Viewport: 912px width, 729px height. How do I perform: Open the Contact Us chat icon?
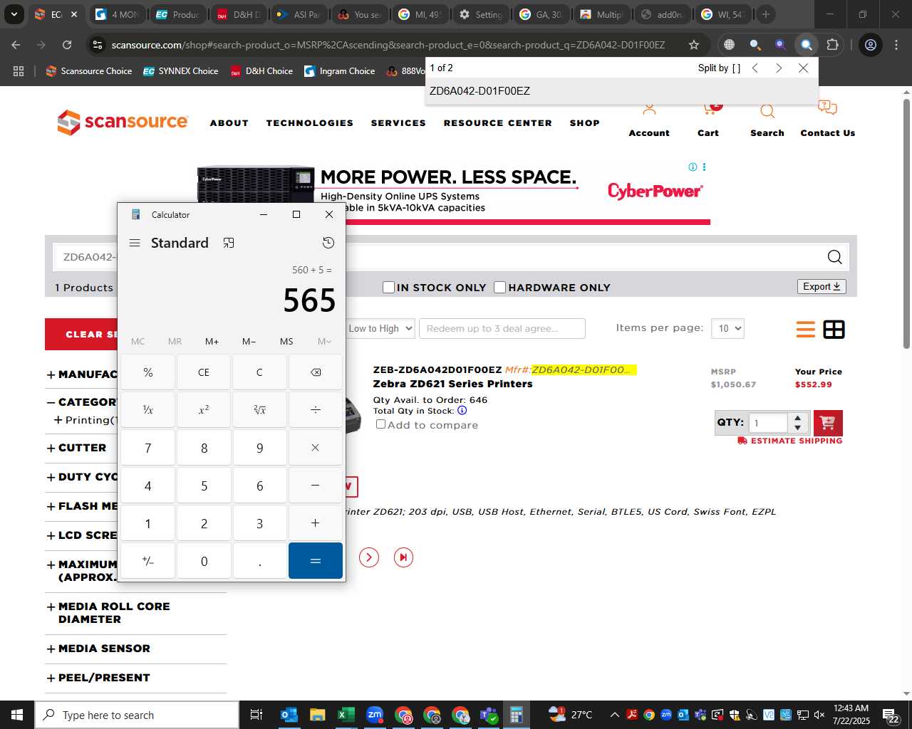click(x=827, y=108)
